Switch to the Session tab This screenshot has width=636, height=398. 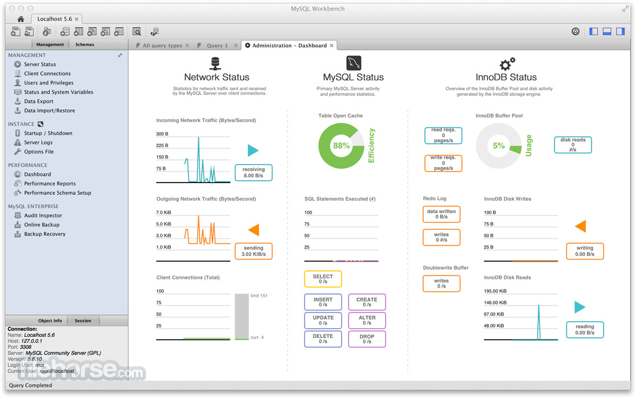pos(83,321)
